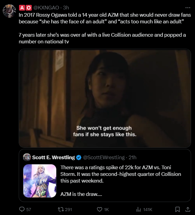The width and height of the screenshot is (195, 215).
Task: Open the Scott E. Wrestling display name
Action: pos(53,157)
